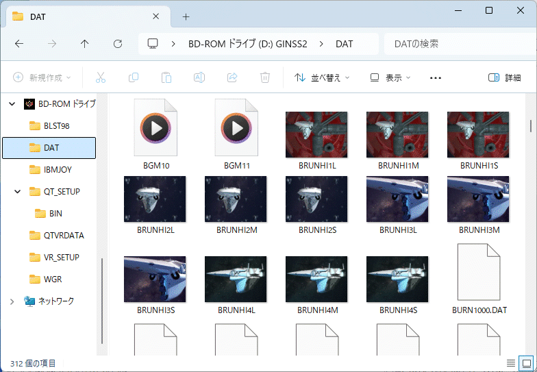Go back with the left arrow button
The width and height of the screenshot is (537, 372).
(x=19, y=44)
